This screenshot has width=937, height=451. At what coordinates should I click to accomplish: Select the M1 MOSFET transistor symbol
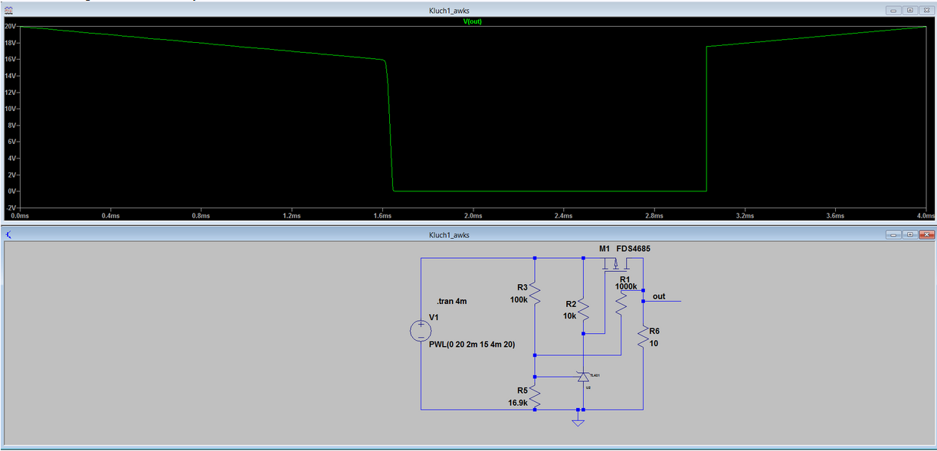(616, 265)
